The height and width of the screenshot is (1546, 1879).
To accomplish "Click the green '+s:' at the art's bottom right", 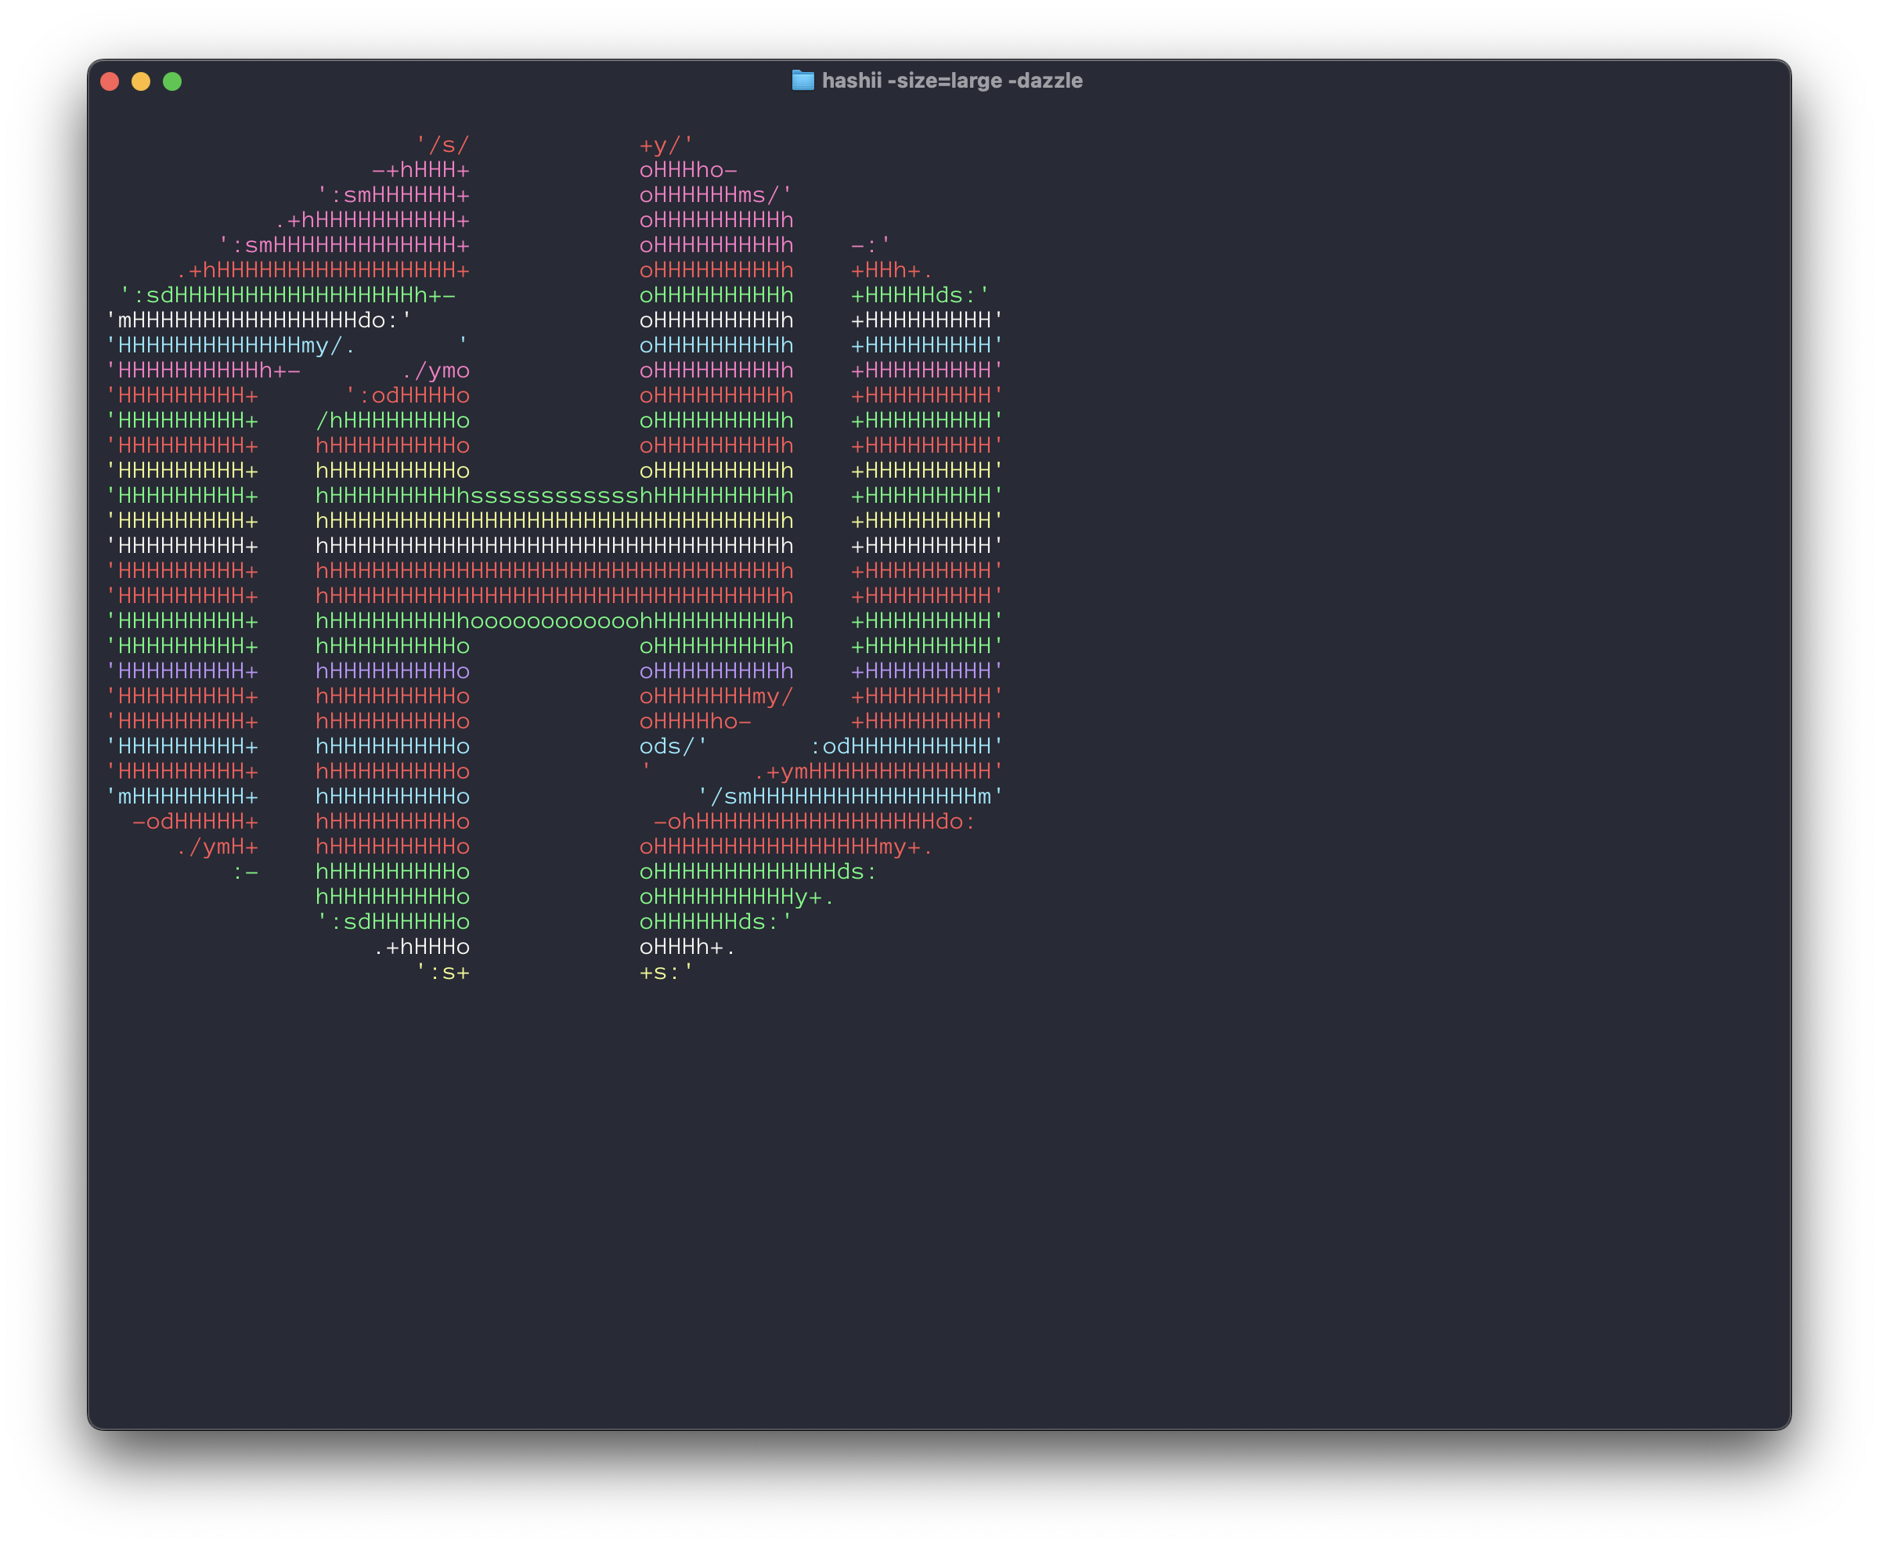I will [x=663, y=973].
